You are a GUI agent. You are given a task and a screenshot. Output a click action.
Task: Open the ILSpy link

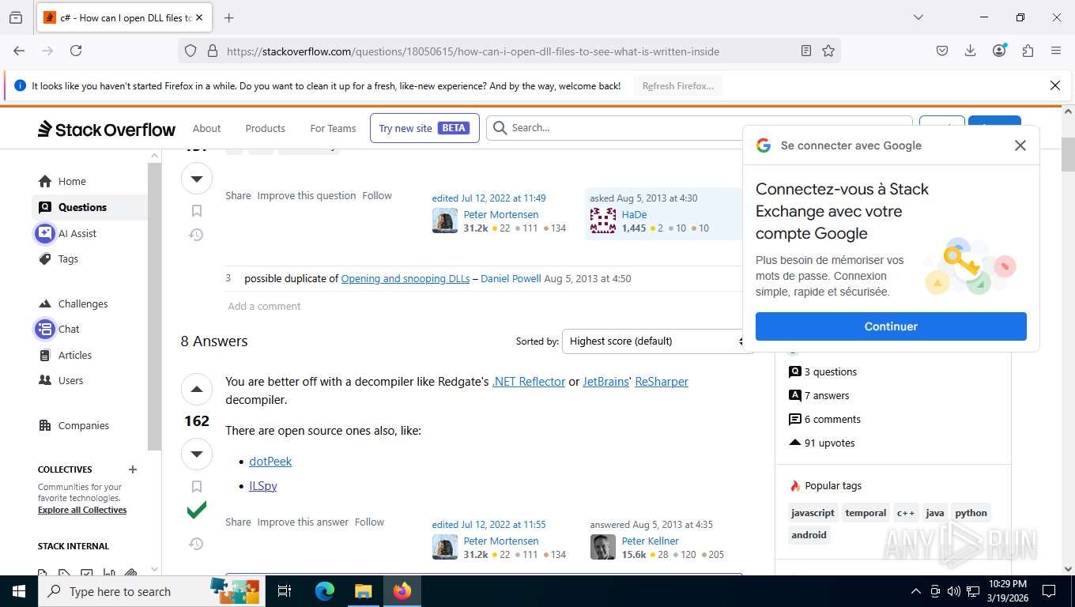point(263,485)
